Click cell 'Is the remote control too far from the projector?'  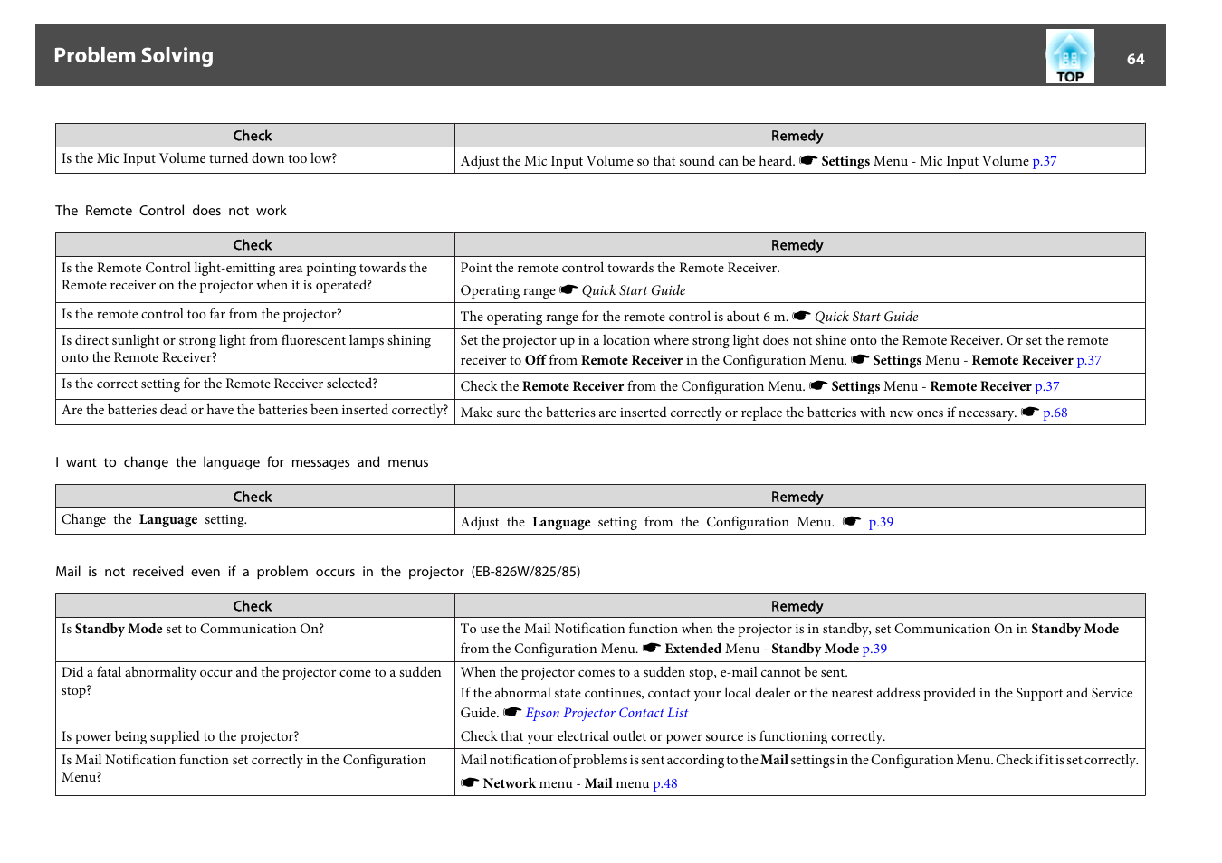pos(255,316)
